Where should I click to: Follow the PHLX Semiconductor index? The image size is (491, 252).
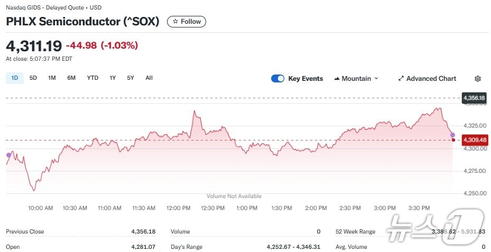point(187,22)
